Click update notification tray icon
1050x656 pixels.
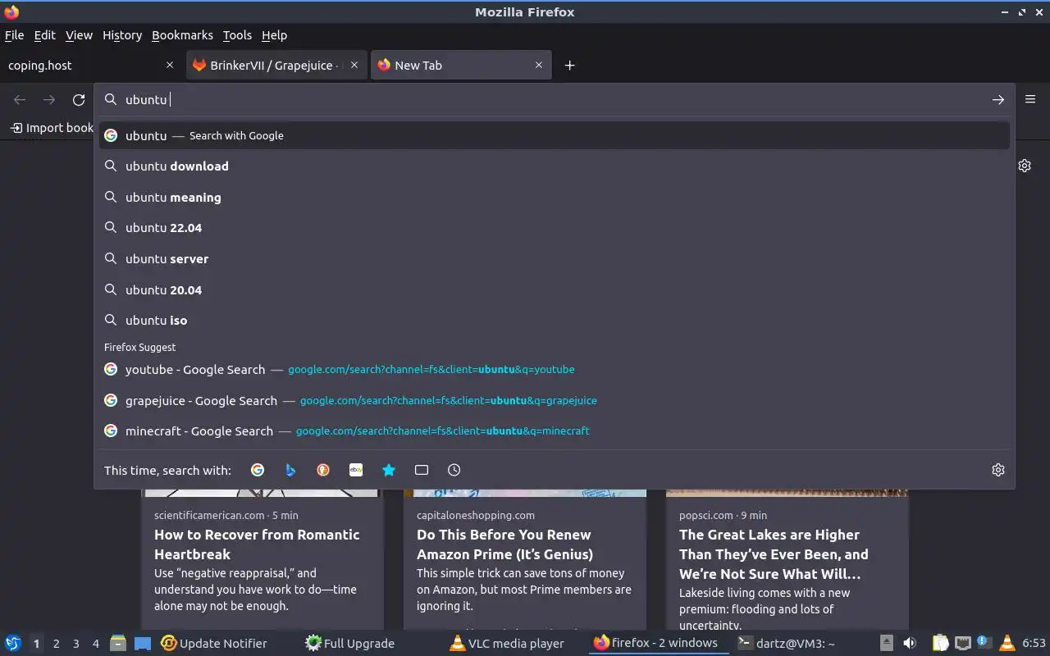coord(984,643)
